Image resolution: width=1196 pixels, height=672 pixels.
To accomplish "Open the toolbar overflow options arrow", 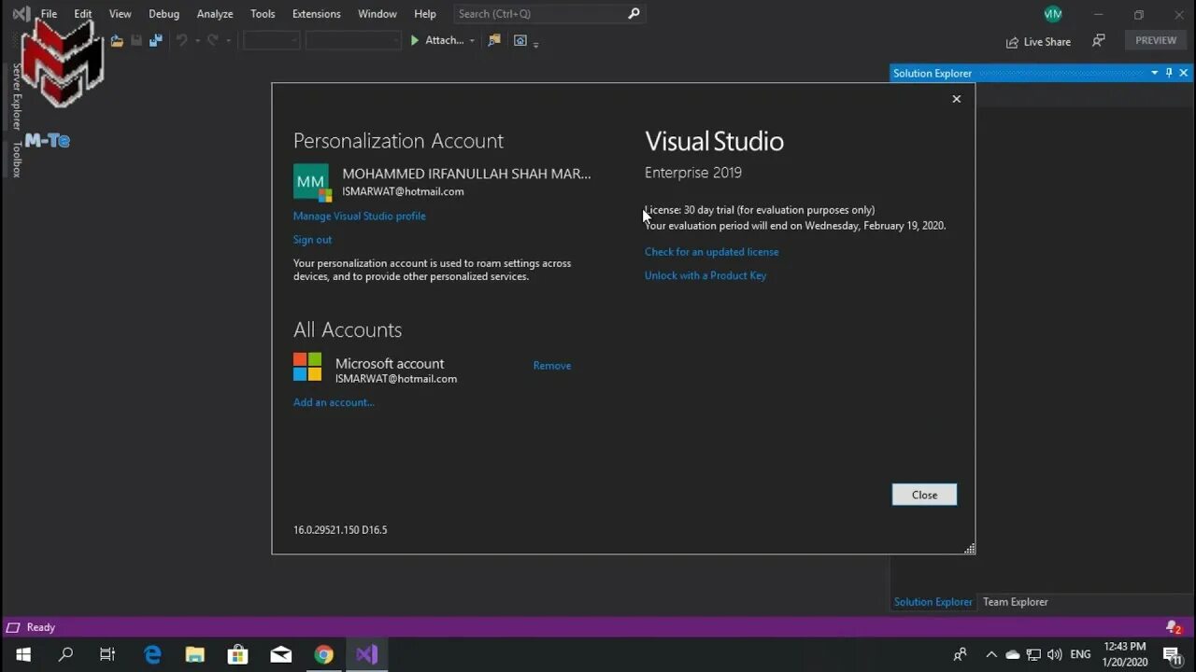I will click(535, 44).
